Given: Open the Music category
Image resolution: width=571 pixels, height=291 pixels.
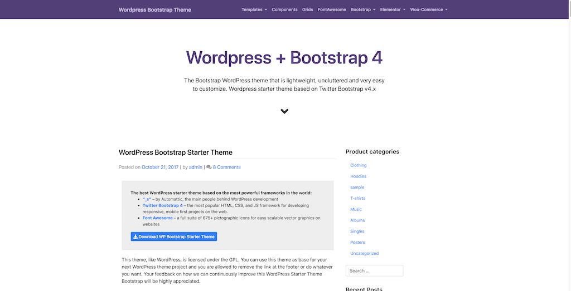Looking at the screenshot, I should click(x=356, y=209).
